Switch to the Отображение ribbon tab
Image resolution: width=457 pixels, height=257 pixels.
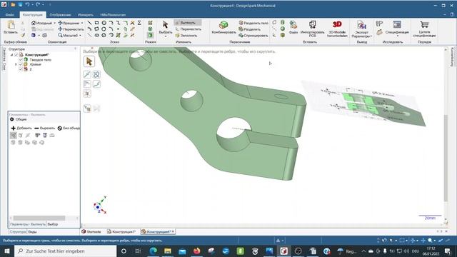pyautogui.click(x=60, y=14)
